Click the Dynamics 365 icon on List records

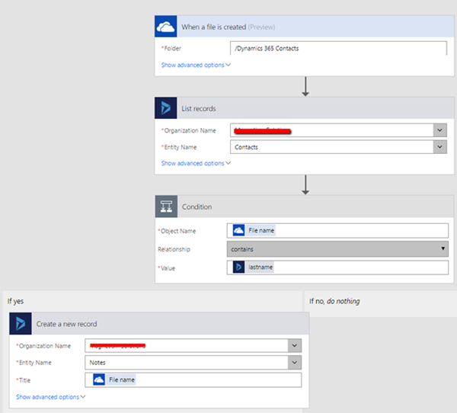click(x=166, y=109)
